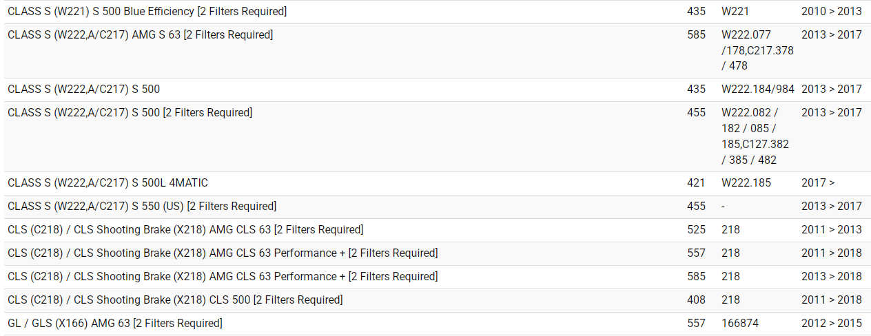
Task: Select the 525 horsepower value
Action: (696, 230)
